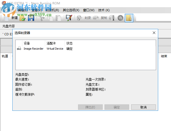Screen dimensions: 171x131
Task: Click the recorder selection field in toolbar
Action: [x=154, y=18]
